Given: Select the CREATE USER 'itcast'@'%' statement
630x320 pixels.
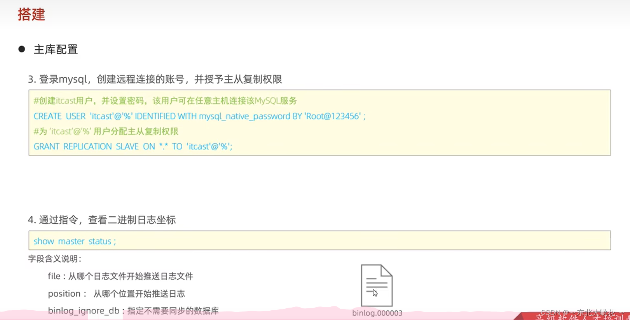Looking at the screenshot, I should click(x=200, y=116).
